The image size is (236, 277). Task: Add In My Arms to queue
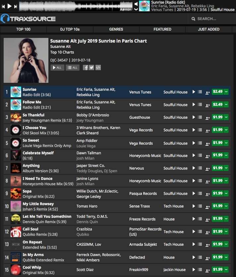click(x=200, y=257)
